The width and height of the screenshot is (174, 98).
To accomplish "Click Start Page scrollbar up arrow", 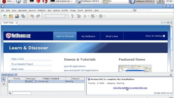I will click(172, 27).
